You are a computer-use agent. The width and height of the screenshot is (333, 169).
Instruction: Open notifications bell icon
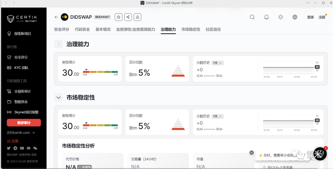[266, 17]
